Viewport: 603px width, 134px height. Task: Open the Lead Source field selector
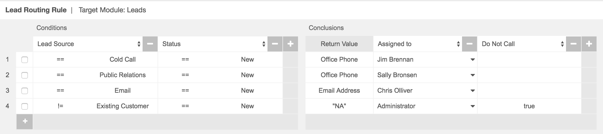[88, 44]
